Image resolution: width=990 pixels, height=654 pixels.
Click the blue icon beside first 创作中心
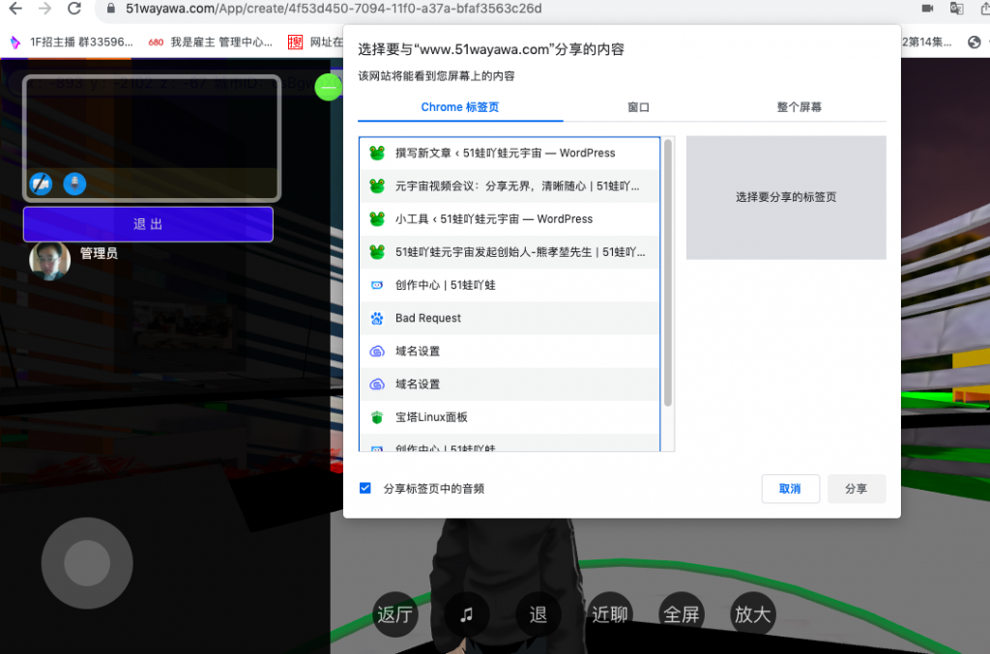377,285
